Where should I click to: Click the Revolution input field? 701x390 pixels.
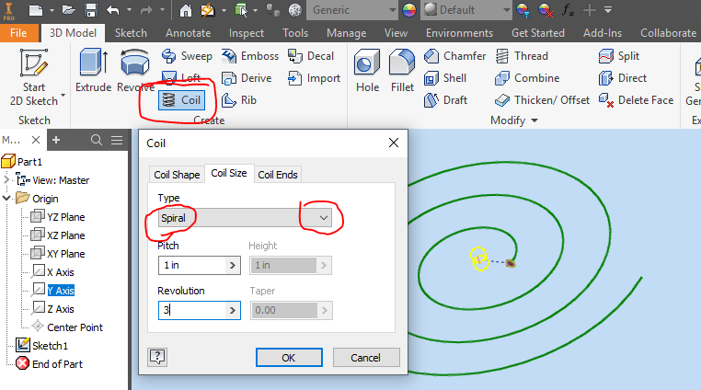coord(192,310)
